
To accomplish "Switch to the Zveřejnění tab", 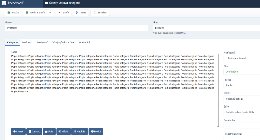I will pyautogui.click(x=42, y=42).
